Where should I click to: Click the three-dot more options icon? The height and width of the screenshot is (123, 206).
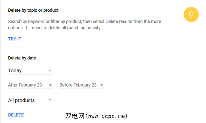[26, 28]
